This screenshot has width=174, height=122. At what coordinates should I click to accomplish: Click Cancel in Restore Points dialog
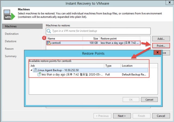tap(149, 100)
